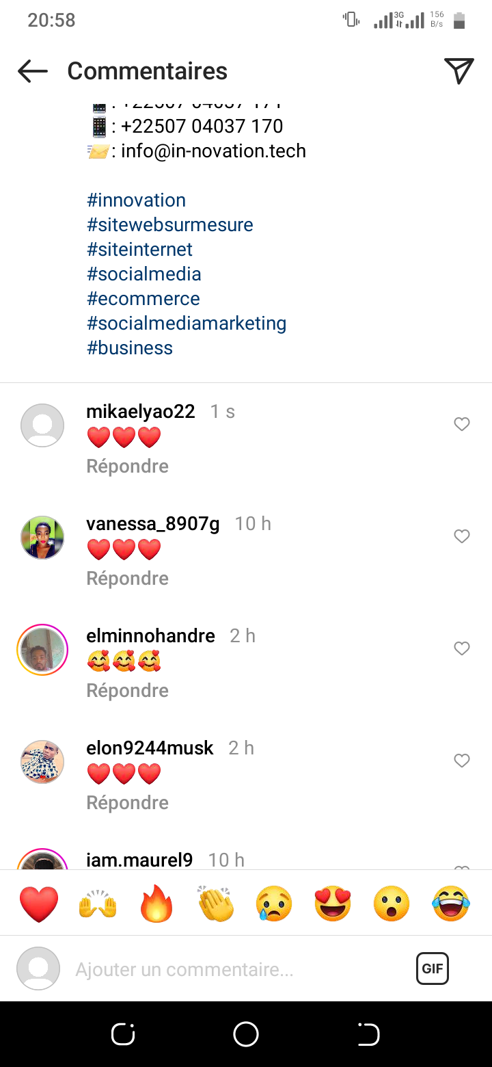
Task: Insert the raised hands quick emoji
Action: click(98, 904)
